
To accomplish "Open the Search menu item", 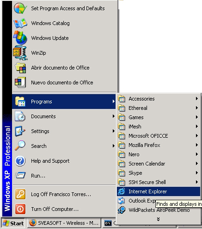I will 64,146.
